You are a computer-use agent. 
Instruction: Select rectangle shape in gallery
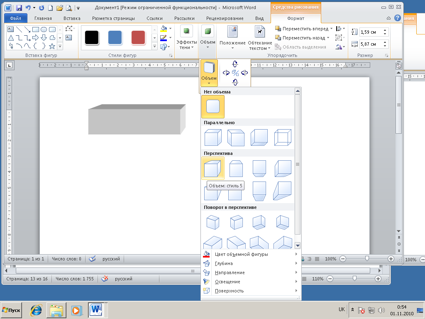tap(36, 29)
